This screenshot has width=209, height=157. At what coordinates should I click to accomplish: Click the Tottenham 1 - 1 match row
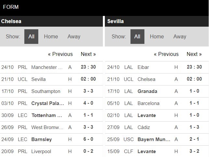pyautogui.click(x=52, y=115)
